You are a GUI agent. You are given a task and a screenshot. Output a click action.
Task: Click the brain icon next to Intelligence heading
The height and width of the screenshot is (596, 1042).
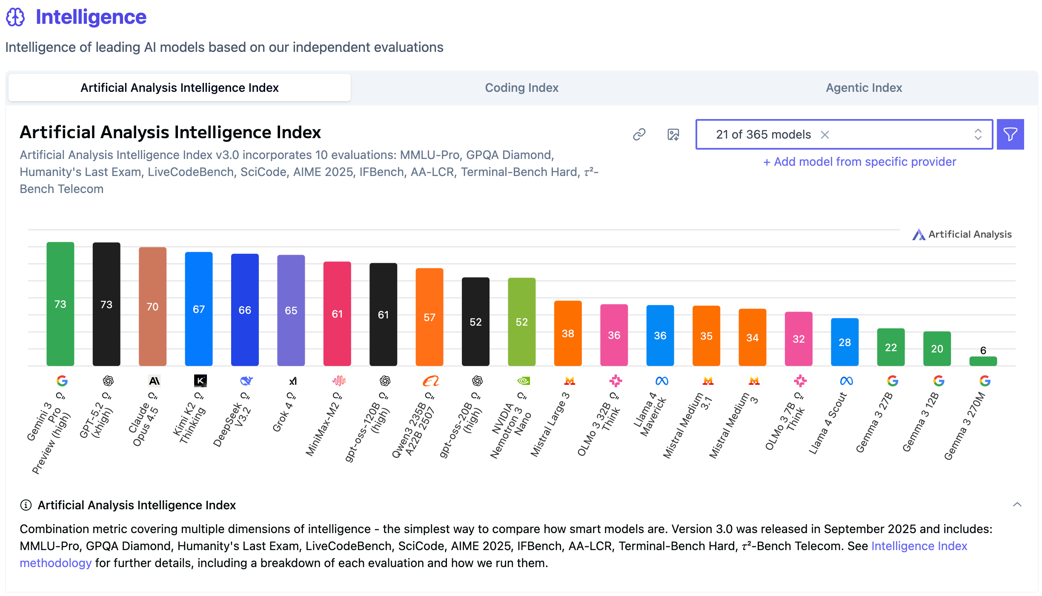click(x=16, y=17)
